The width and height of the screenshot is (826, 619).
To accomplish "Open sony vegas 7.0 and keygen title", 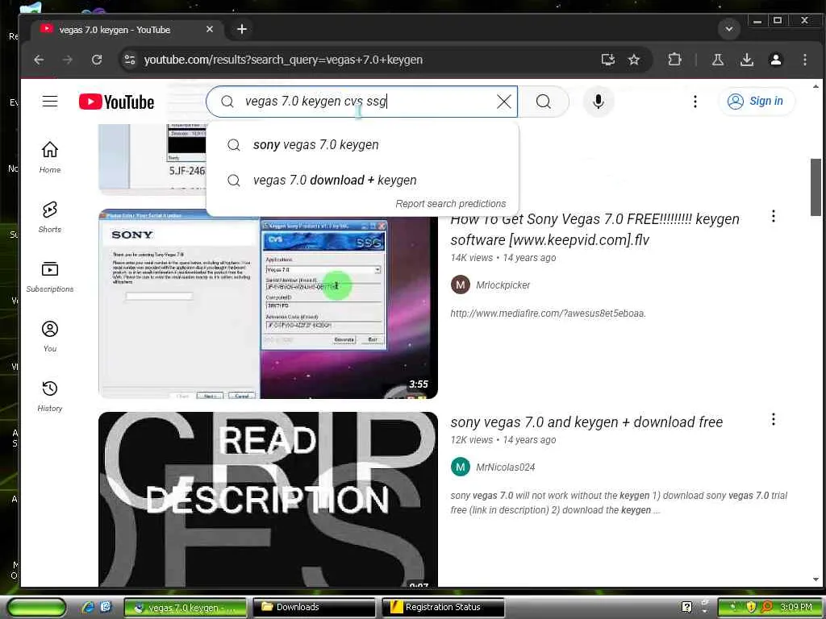I will pyautogui.click(x=586, y=422).
